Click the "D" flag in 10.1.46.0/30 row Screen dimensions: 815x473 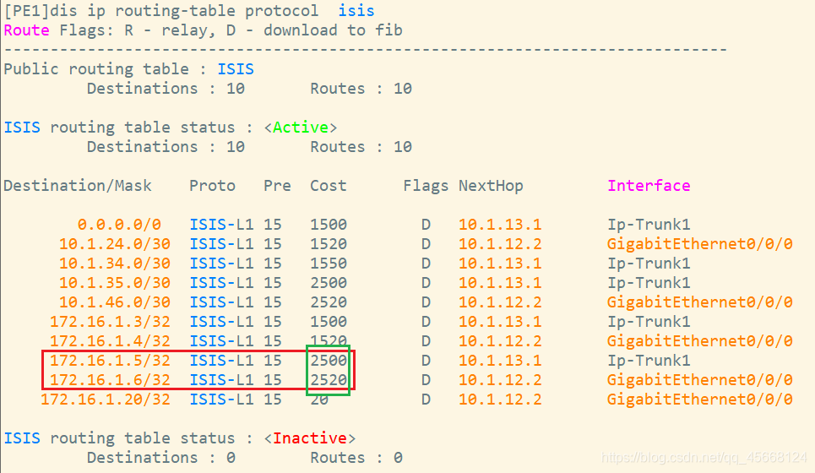(x=426, y=302)
